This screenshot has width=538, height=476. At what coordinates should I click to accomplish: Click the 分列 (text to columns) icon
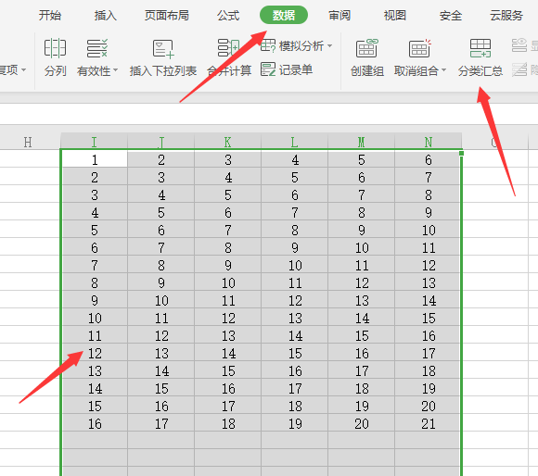click(55, 48)
